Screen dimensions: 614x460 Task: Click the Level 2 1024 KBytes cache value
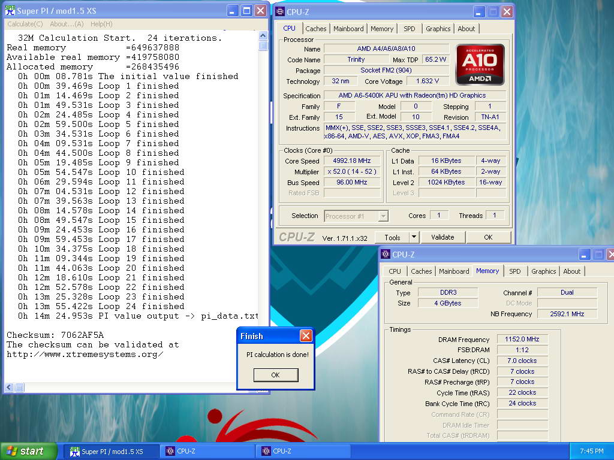(x=446, y=182)
